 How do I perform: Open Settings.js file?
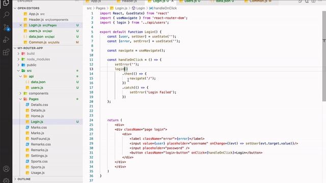(47, 156)
